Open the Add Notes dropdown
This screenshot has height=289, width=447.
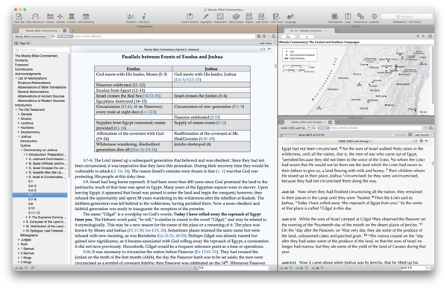click(x=267, y=43)
